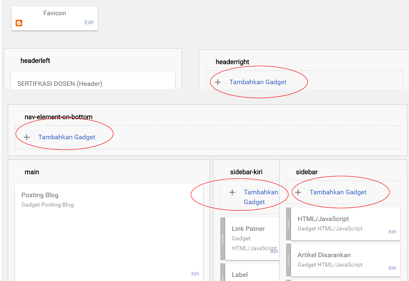Screen dimensions: 409x281
Task: Add a gadget to headerright via Tambahkan Gadget
Action: (x=258, y=82)
